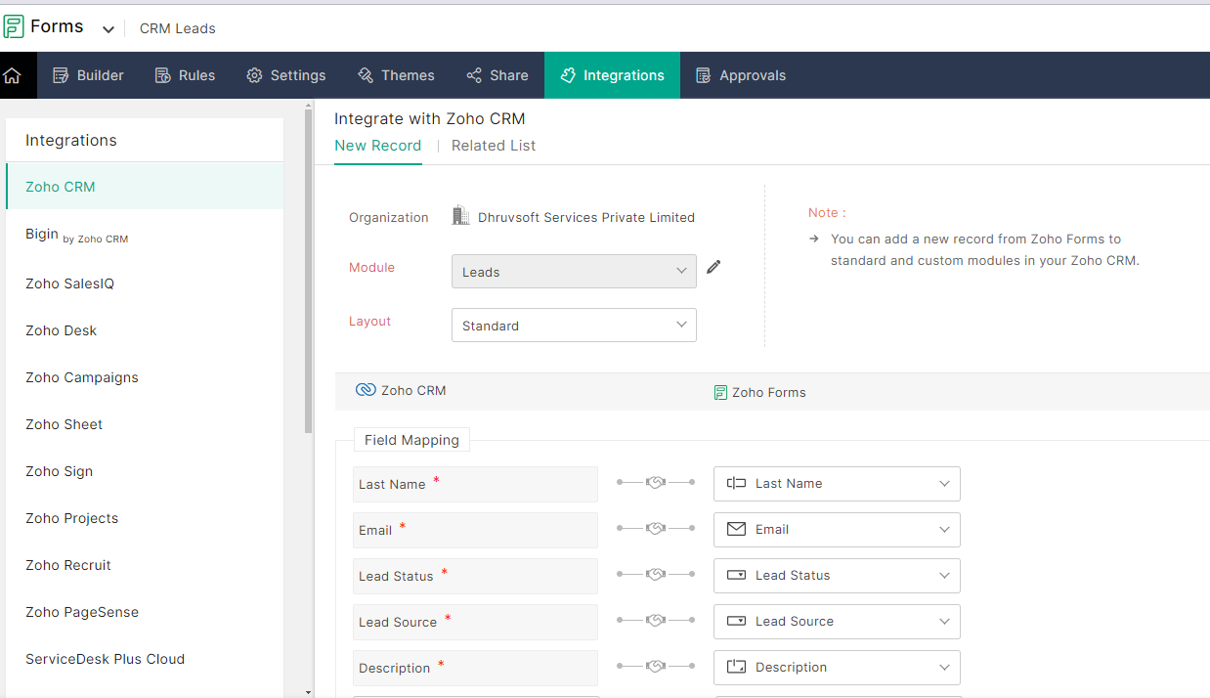Screen dimensions: 1210x698
Task: Open the Settings tab
Action: pyautogui.click(x=286, y=75)
